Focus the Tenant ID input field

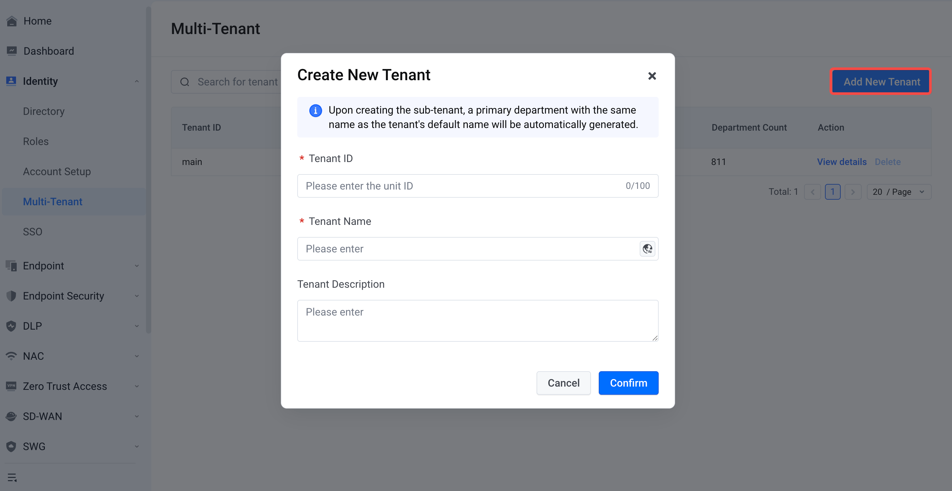(x=462, y=186)
